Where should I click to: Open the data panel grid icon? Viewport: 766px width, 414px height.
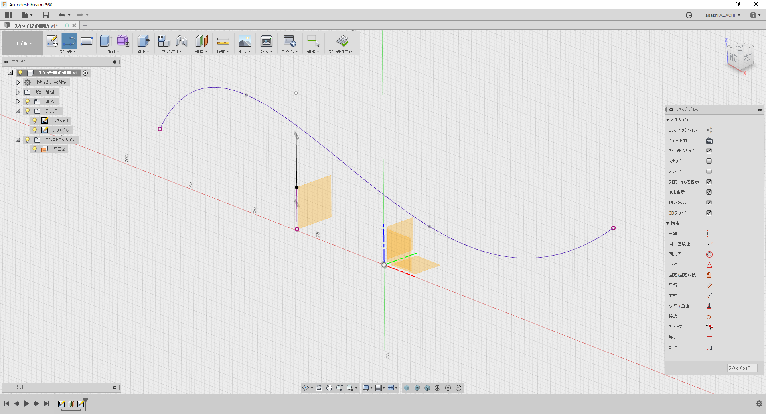tap(8, 15)
